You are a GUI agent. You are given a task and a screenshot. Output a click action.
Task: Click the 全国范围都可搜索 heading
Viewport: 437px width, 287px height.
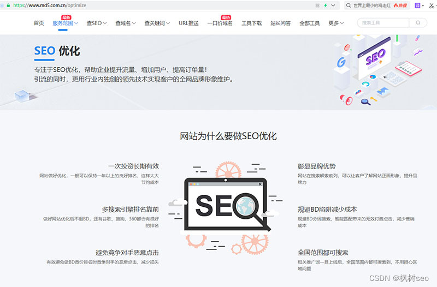tap(323, 253)
